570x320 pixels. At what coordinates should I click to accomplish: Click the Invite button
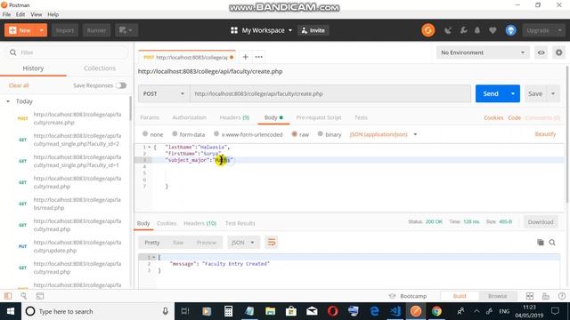(x=313, y=30)
